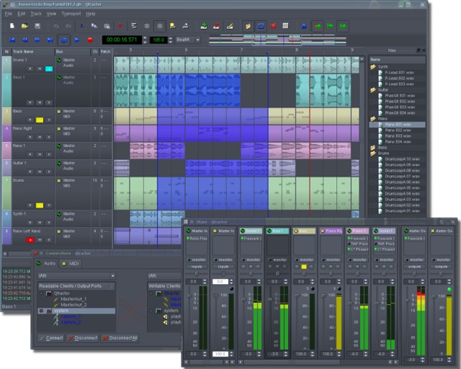
Task: Collapse the Drums folder in Files panel
Action: click(373, 154)
